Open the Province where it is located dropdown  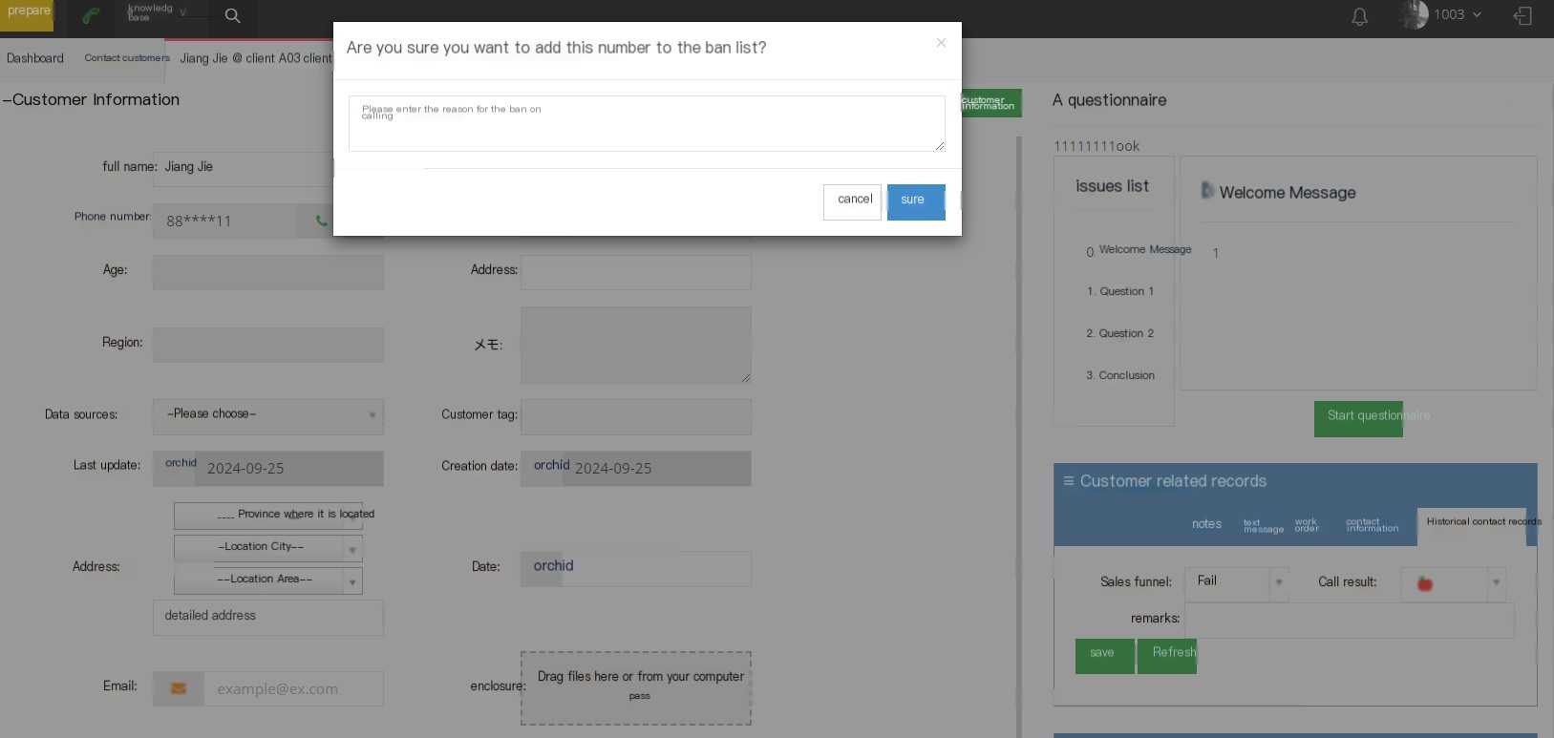tap(268, 515)
